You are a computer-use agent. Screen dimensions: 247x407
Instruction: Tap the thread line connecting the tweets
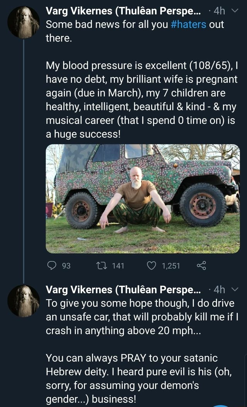click(24, 161)
